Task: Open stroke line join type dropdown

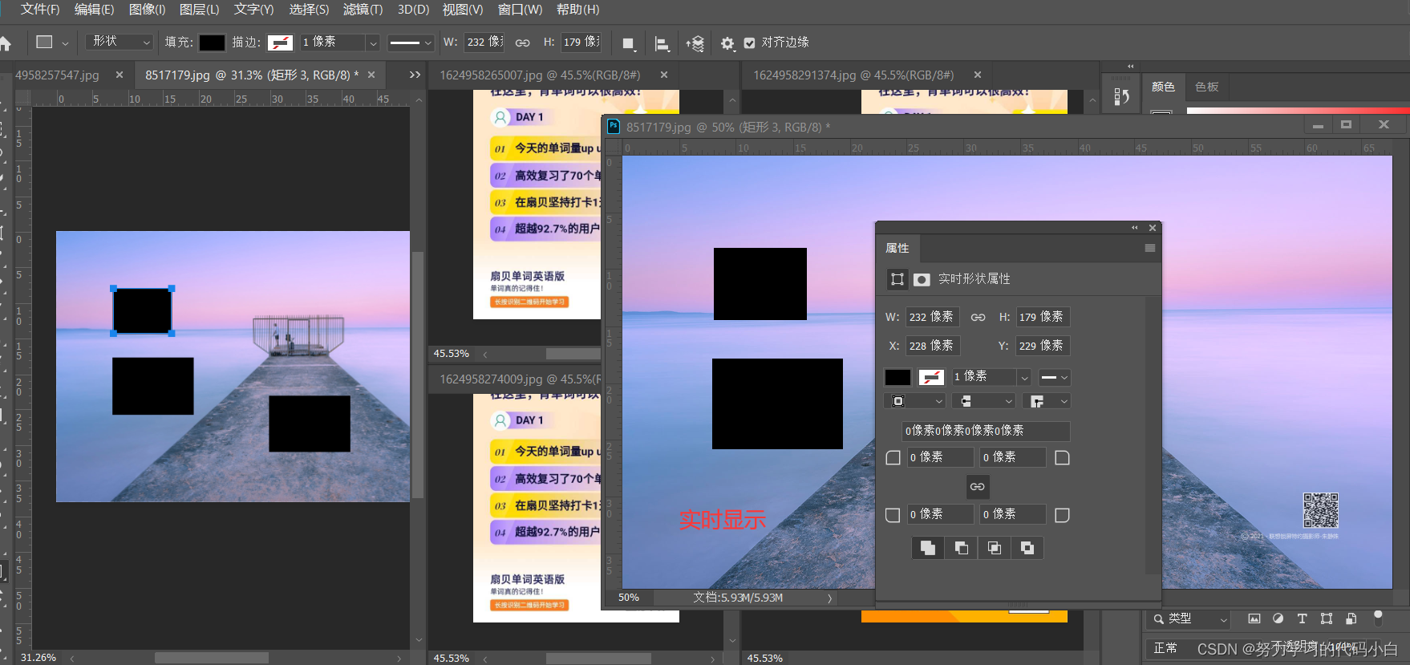Action: (x=1047, y=401)
